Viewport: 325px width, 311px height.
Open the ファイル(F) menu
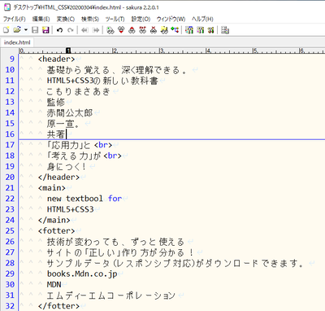14,19
